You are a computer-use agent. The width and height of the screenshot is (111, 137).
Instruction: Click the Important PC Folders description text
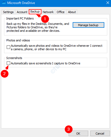coord(38,27)
